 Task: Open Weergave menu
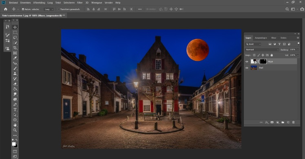click(x=97, y=3)
